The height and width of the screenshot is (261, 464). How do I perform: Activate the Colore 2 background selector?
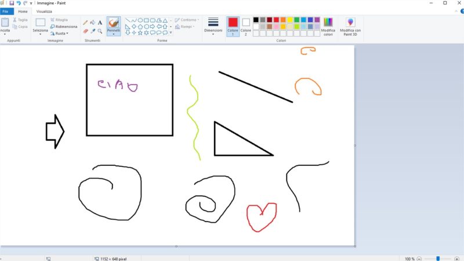pos(245,26)
